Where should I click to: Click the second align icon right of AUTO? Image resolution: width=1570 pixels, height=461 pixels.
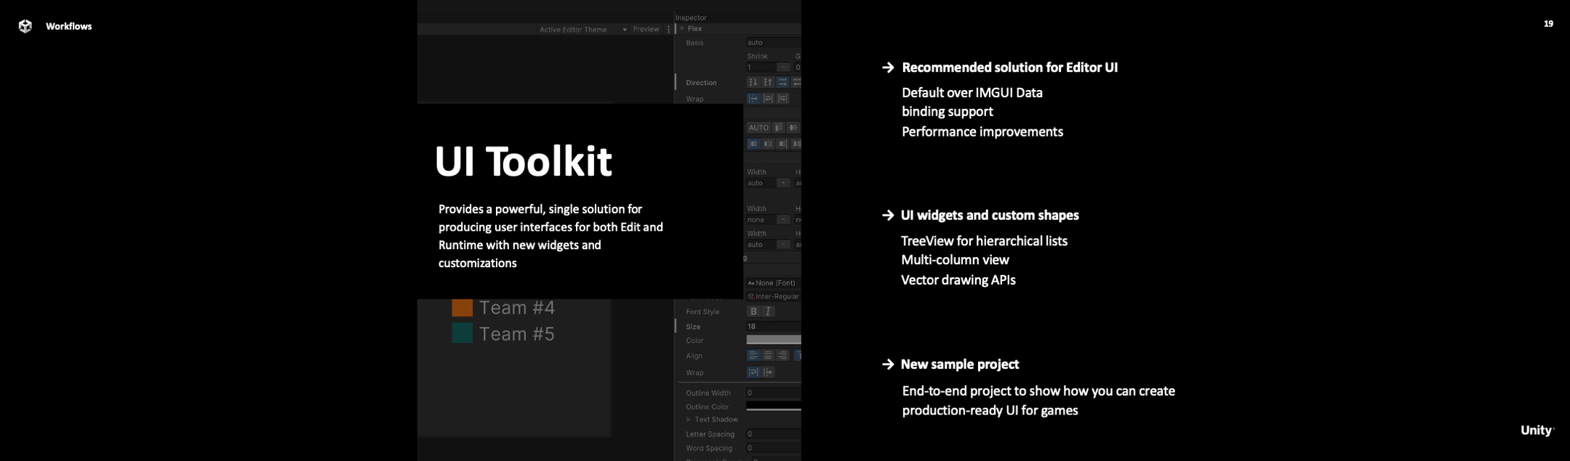click(x=793, y=127)
